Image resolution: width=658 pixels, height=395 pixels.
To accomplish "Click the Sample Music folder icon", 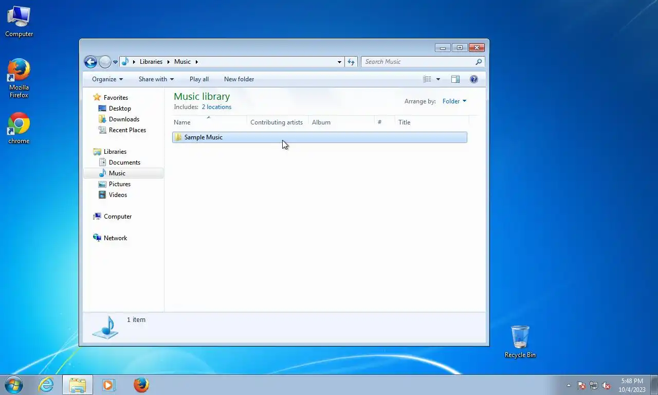I will coord(178,137).
